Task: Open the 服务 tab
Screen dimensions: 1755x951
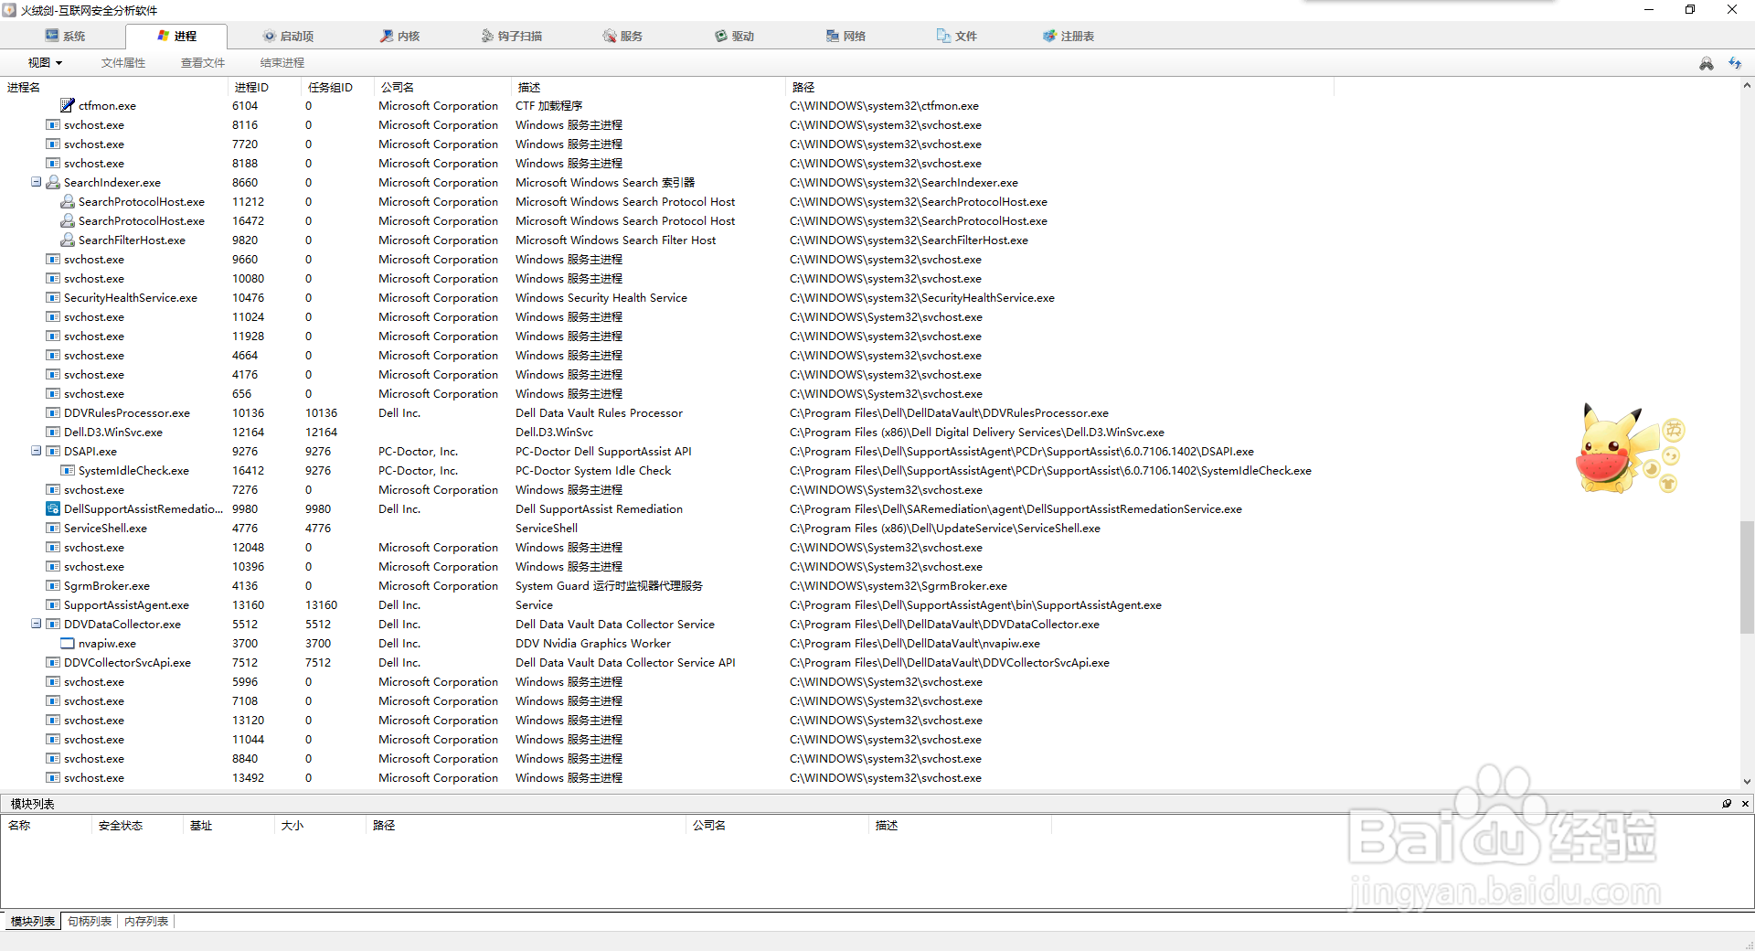Action: click(622, 36)
